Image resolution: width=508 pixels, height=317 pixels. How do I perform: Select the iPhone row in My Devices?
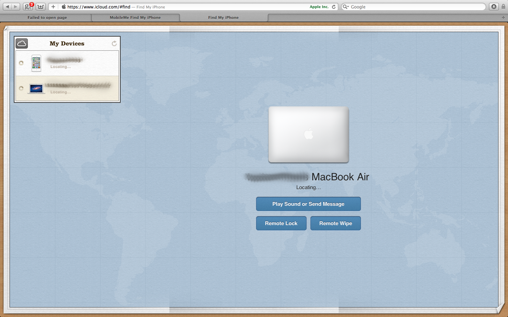point(67,63)
